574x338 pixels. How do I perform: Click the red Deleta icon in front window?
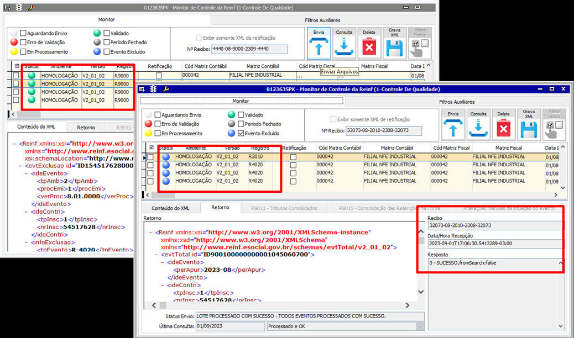tap(504, 129)
